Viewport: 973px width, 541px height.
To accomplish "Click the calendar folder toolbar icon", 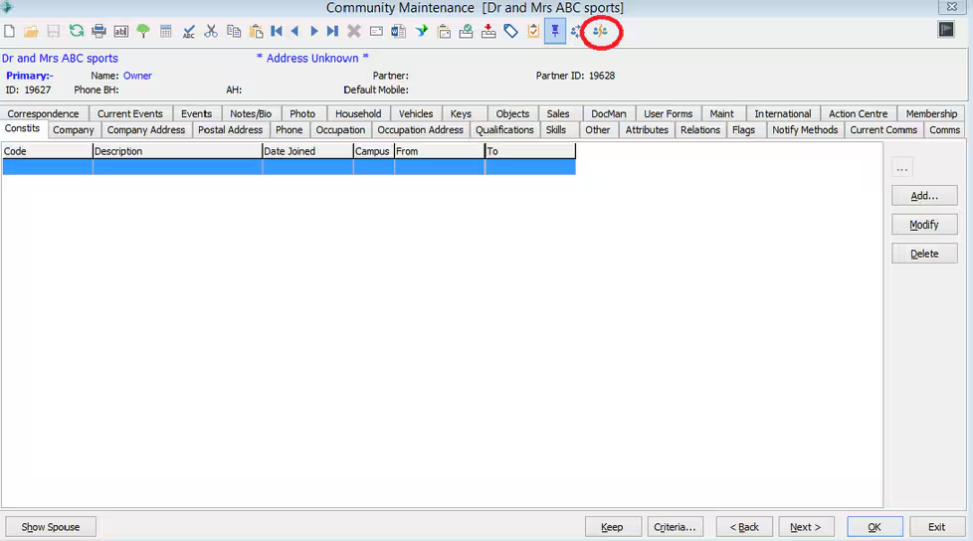I will click(445, 31).
